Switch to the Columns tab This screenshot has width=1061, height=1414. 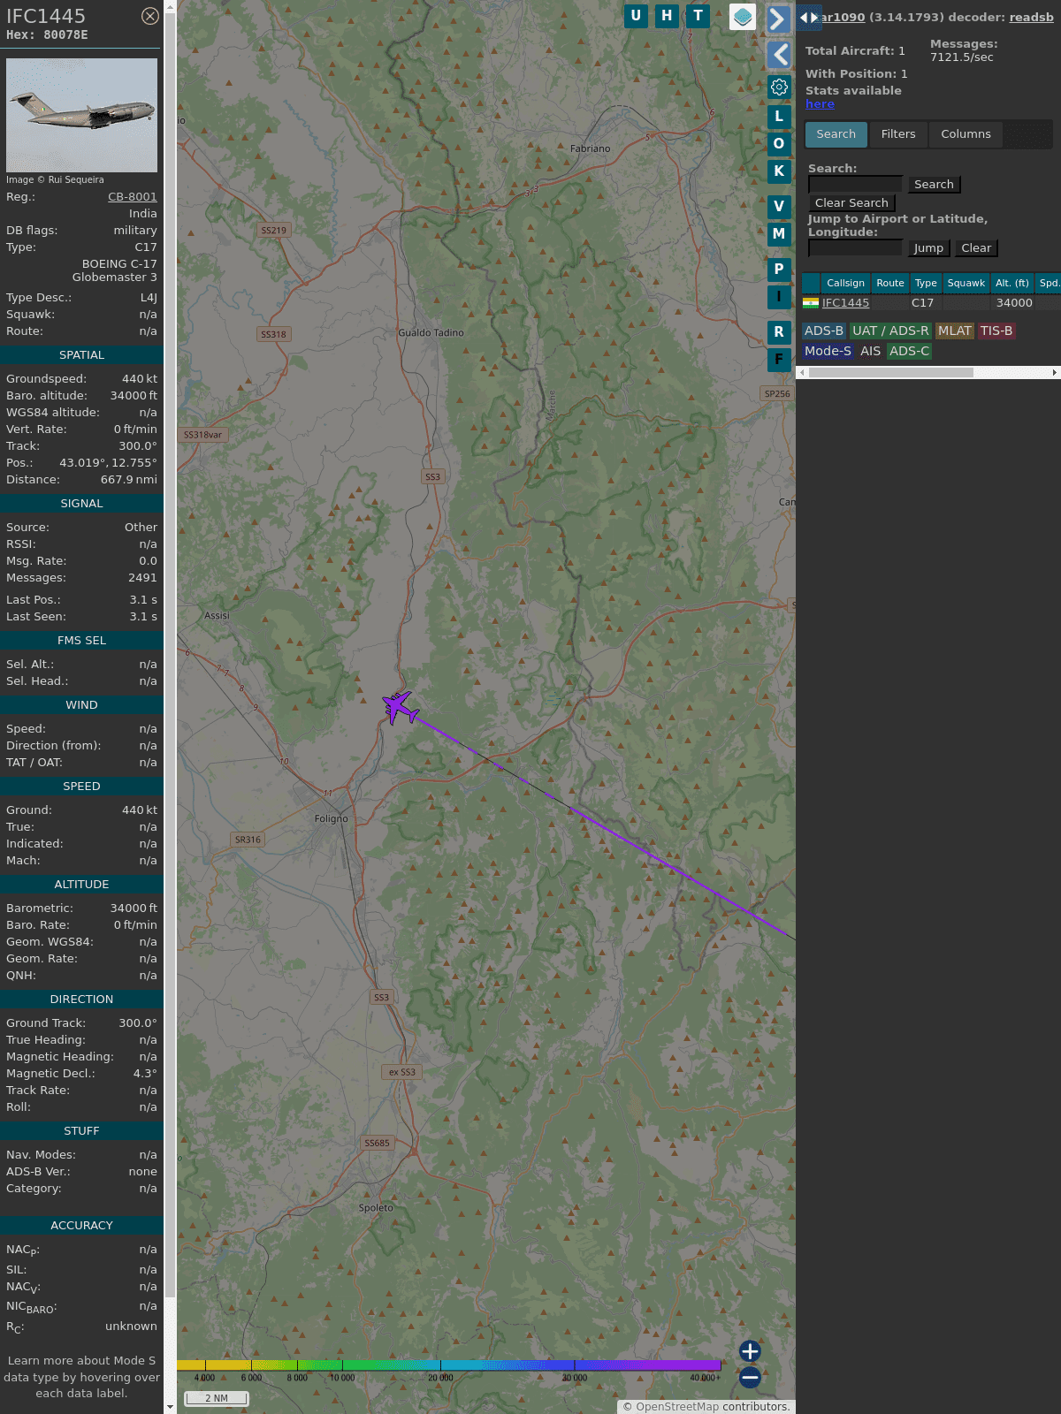coord(966,134)
